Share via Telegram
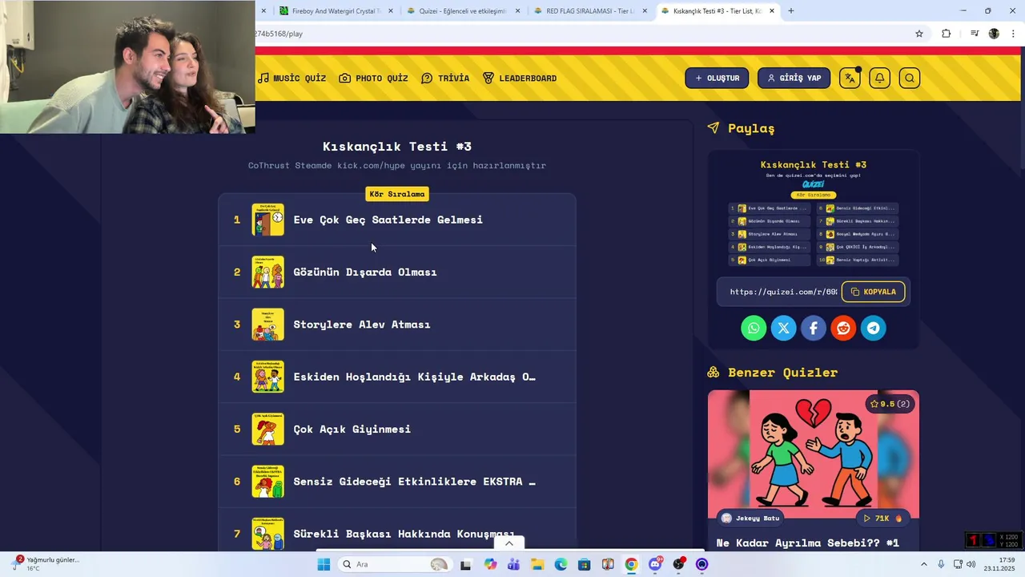The image size is (1025, 577). [874, 328]
